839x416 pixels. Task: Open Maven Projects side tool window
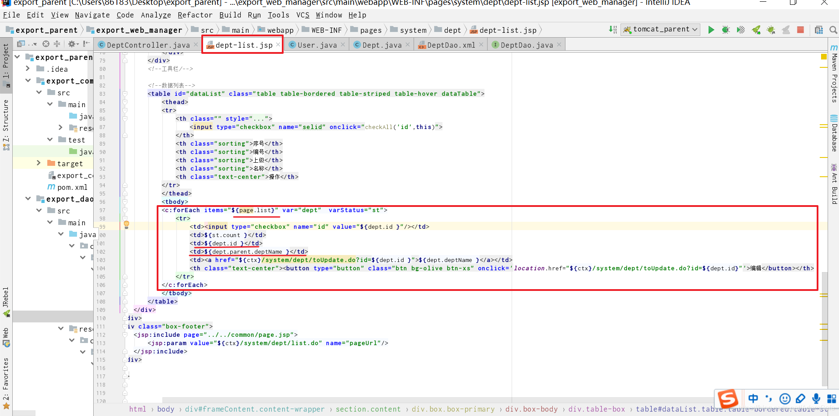point(834,73)
